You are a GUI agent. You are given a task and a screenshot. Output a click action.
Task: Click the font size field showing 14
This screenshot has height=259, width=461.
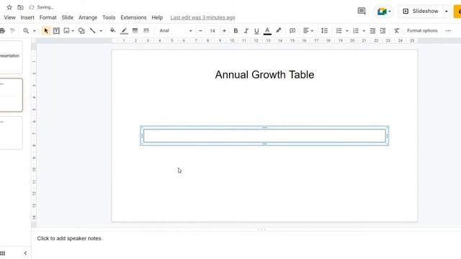click(x=212, y=30)
